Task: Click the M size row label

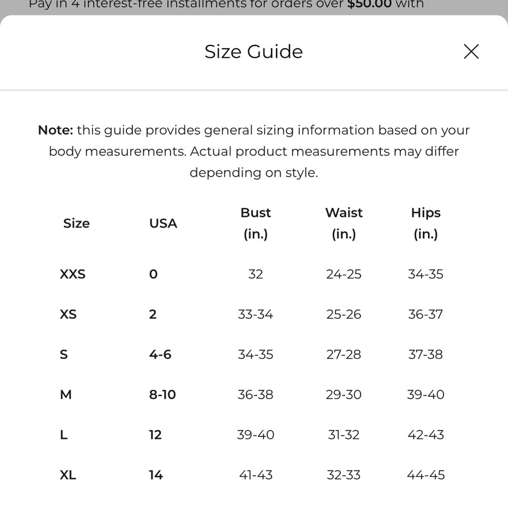Action: (x=66, y=395)
